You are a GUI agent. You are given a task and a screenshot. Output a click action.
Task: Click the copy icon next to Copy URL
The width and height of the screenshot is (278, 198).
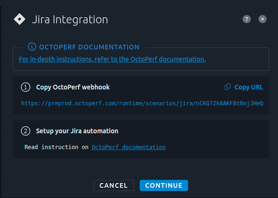click(x=227, y=87)
